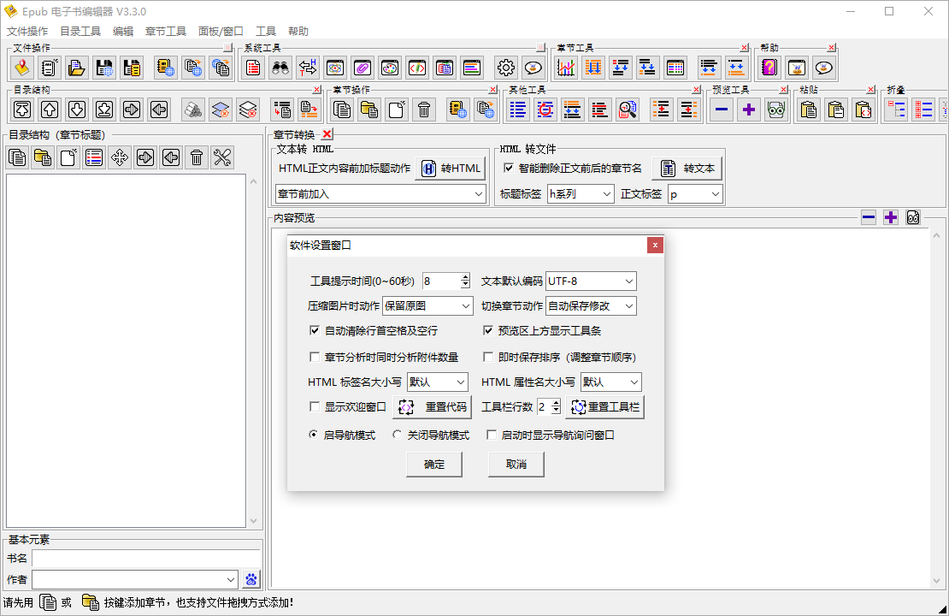This screenshot has height=616, width=949.
Task: Click the 确定 button
Action: [434, 465]
